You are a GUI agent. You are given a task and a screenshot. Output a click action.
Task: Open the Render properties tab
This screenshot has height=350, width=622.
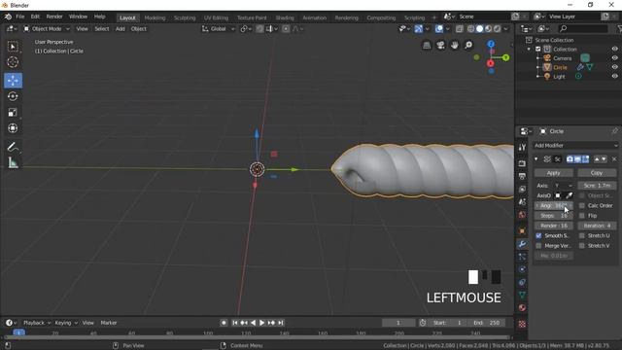522,163
